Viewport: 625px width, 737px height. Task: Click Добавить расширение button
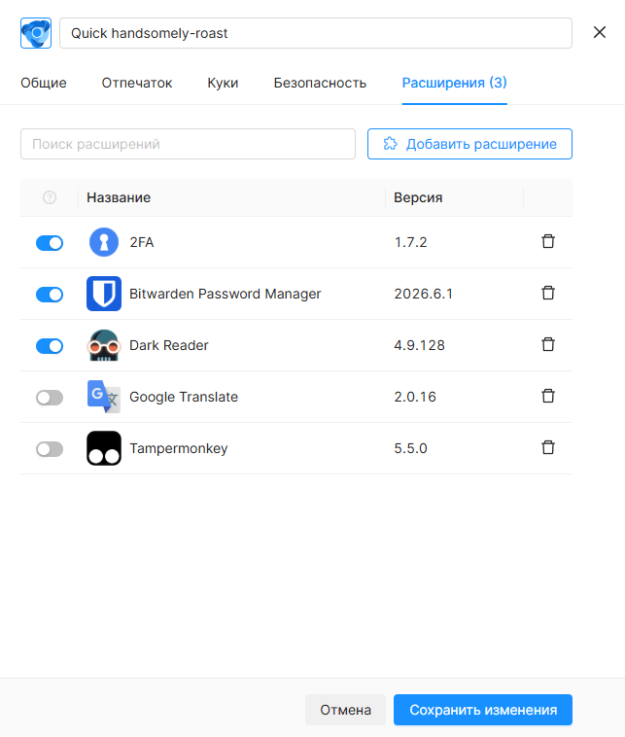tap(469, 144)
